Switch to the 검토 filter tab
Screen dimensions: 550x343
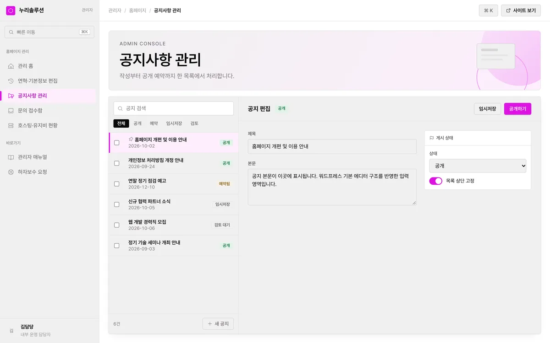pyautogui.click(x=194, y=123)
